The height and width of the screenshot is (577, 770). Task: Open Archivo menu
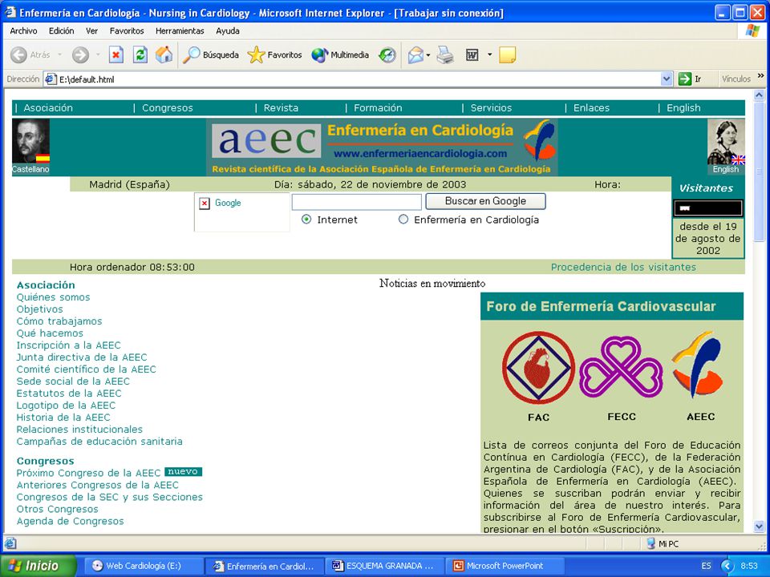(x=23, y=30)
